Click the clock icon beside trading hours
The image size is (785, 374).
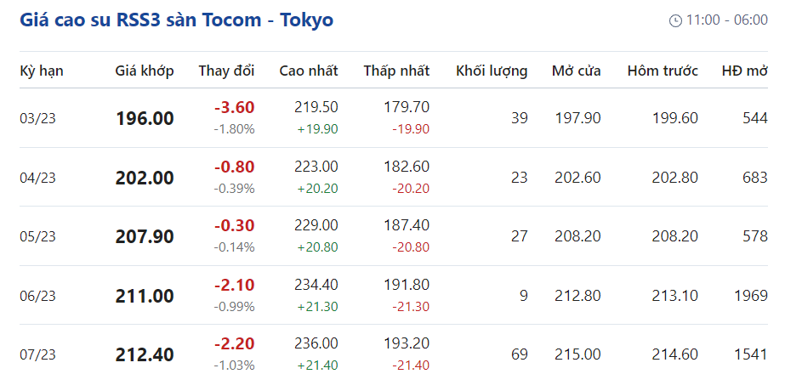(676, 20)
